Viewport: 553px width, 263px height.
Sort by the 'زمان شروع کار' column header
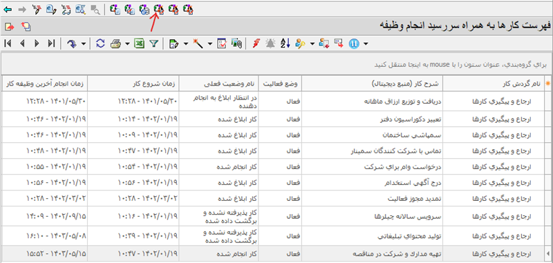coord(133,84)
